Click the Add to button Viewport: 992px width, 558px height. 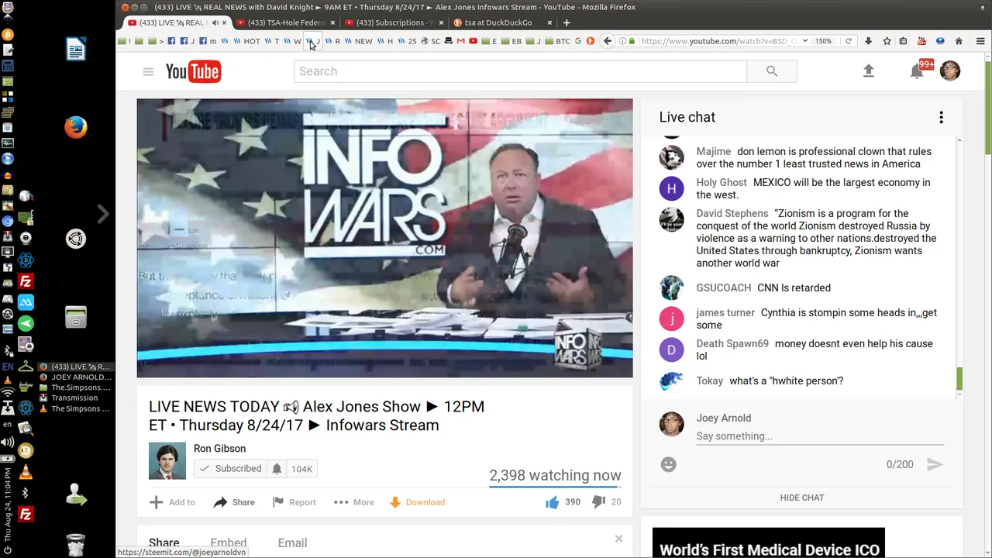[172, 502]
